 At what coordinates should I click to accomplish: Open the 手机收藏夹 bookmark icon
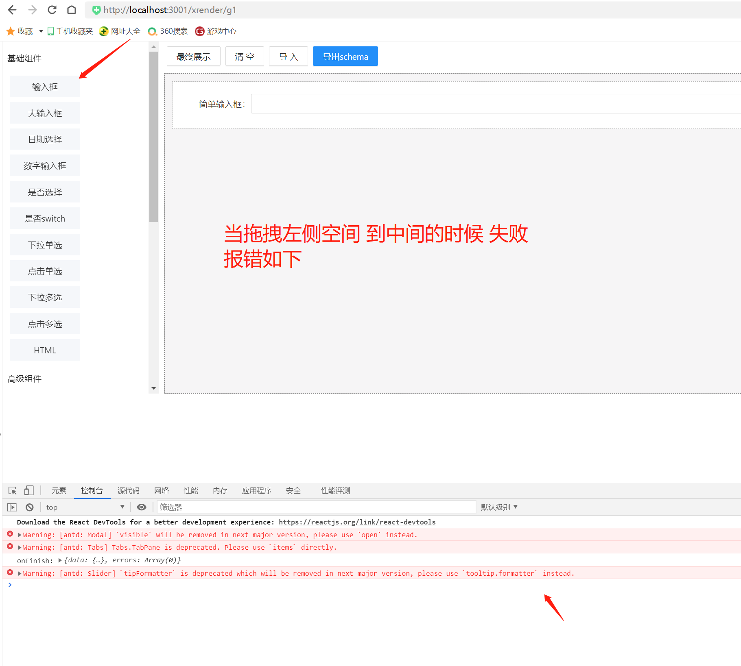[50, 31]
